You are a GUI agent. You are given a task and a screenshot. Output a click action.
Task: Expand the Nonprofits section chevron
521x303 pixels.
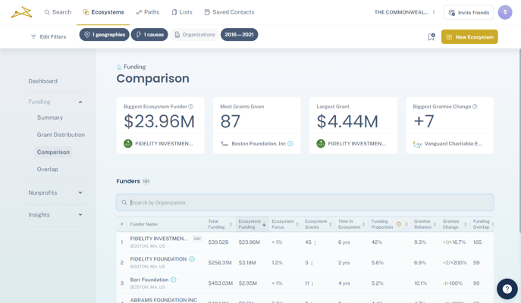(80, 193)
